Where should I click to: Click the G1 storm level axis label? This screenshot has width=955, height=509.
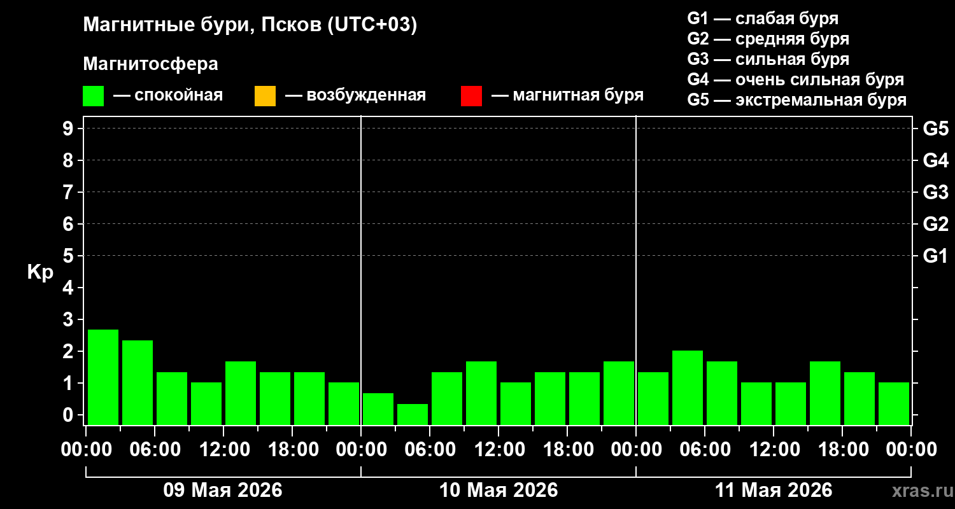click(x=935, y=256)
